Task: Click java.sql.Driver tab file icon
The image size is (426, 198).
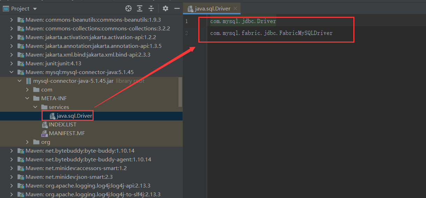Action: pos(190,8)
